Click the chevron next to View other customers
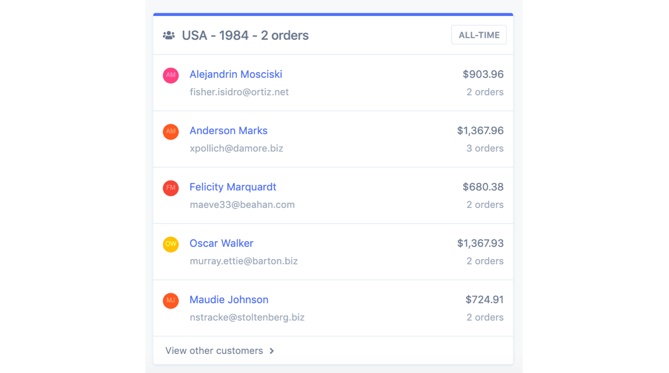669x373 pixels. (272, 351)
